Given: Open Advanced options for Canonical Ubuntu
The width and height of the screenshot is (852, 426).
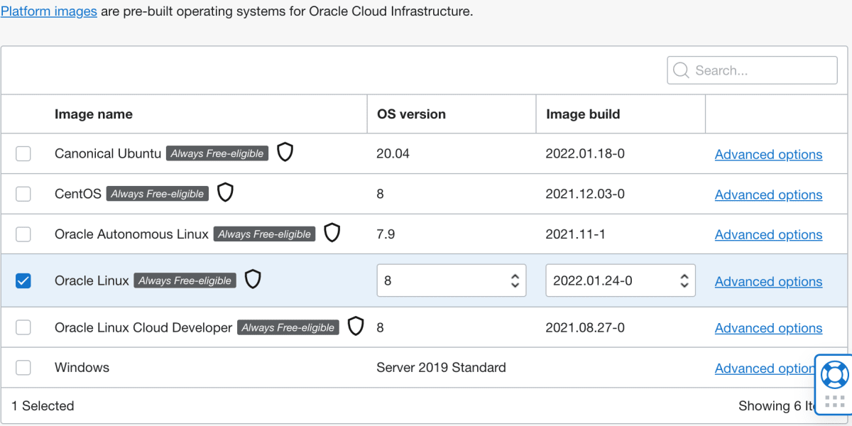Looking at the screenshot, I should 768,154.
